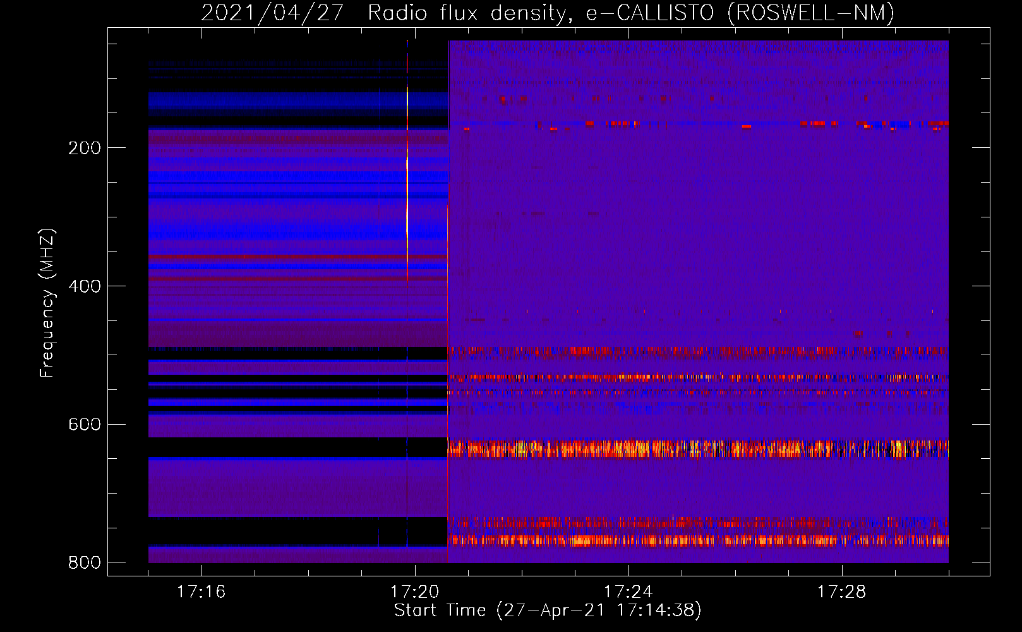
Task: Click the 17:24 time tick label
Action: (x=628, y=592)
